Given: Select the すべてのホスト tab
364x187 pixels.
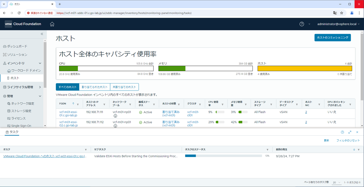Looking at the screenshot, I should [x=67, y=87].
